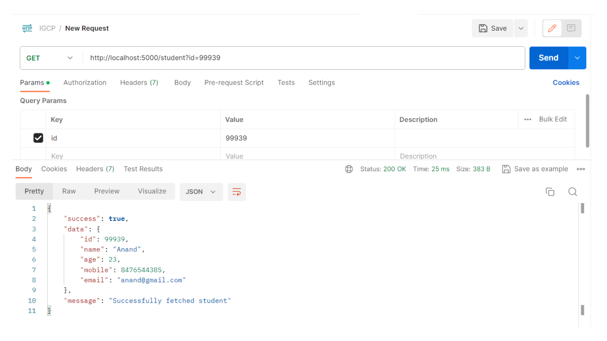
Task: Click the response body scrollbar
Action: click(x=583, y=208)
